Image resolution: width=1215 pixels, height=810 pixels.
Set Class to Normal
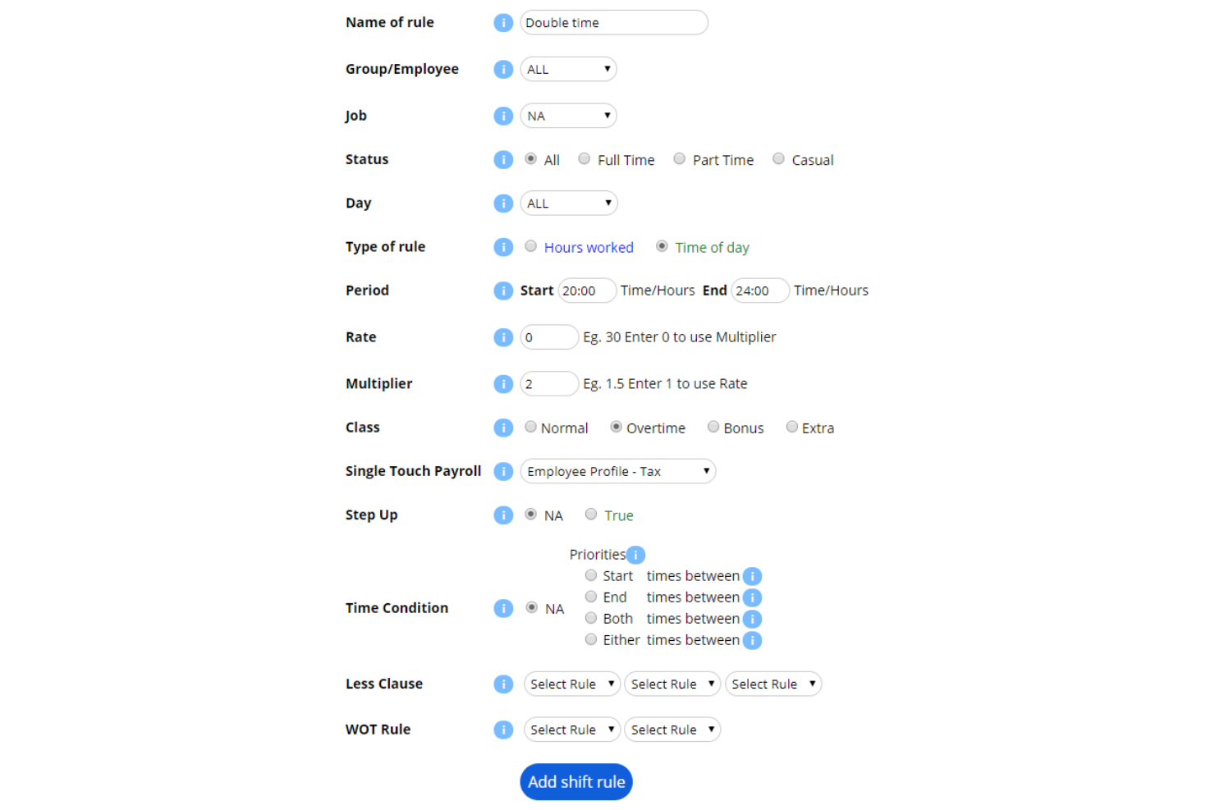531,427
